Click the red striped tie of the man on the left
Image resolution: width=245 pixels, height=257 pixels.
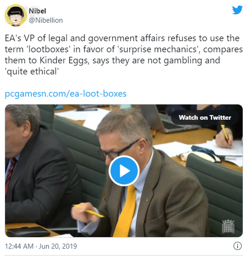pos(10,175)
